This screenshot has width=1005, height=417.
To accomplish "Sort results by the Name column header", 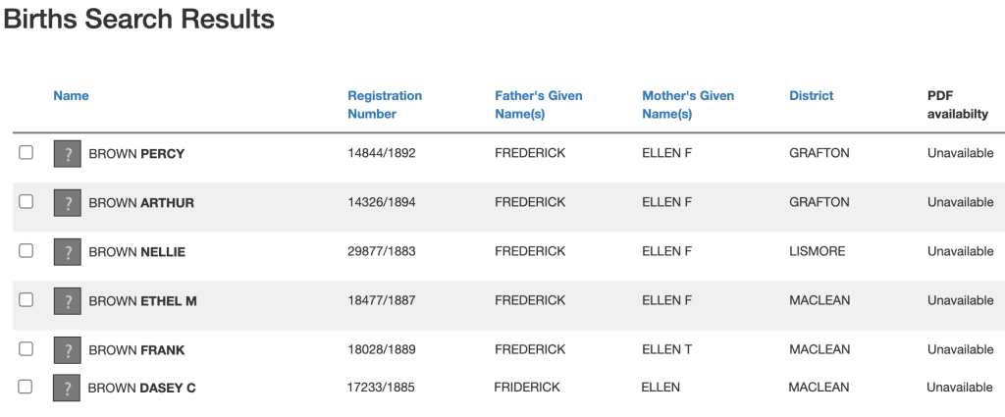I will point(71,96).
